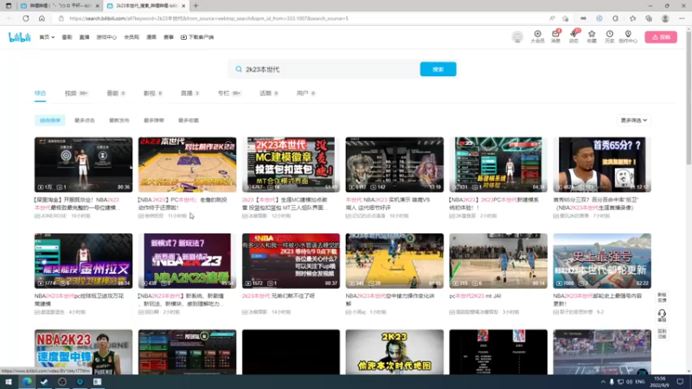Screen dimensions: 692x389
Task: Click the 回到旧版 floating side button
Action: coord(662,334)
